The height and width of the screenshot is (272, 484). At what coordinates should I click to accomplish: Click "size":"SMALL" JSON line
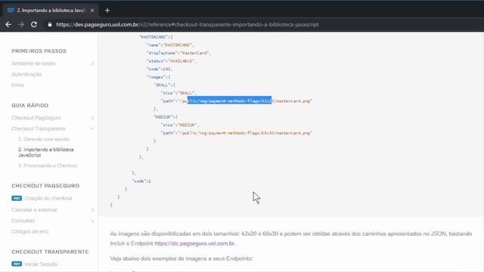point(178,93)
